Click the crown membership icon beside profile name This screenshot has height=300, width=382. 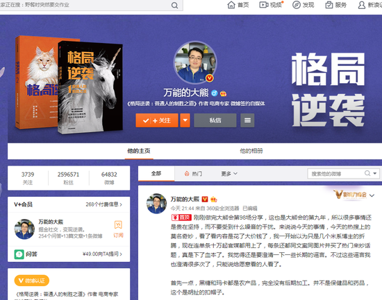[x=223, y=94]
